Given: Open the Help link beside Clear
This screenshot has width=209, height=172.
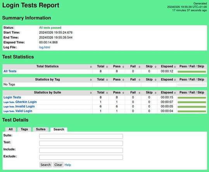Looking at the screenshot, I should (x=68, y=165).
